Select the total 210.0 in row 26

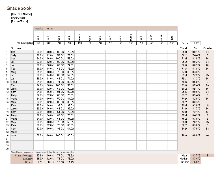click(184, 135)
